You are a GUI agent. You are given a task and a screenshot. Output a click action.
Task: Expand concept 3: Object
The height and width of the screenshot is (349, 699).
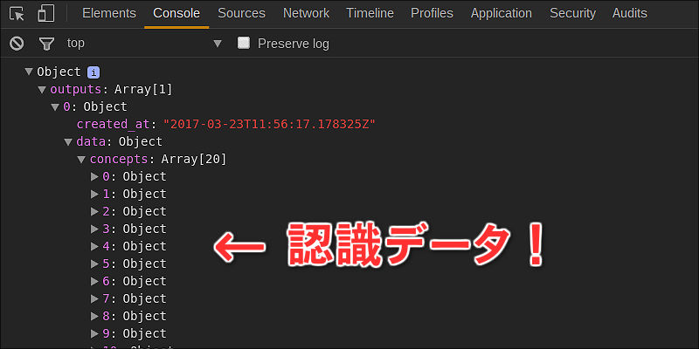(94, 229)
